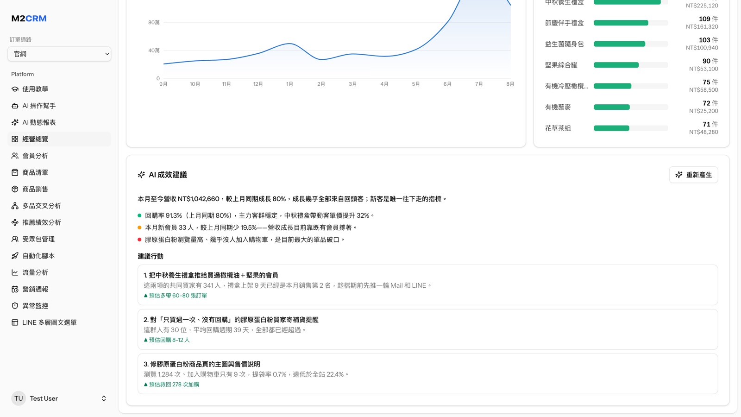The width and height of the screenshot is (741, 417).
Task: Go to 會員分析 page
Action: coord(59,156)
